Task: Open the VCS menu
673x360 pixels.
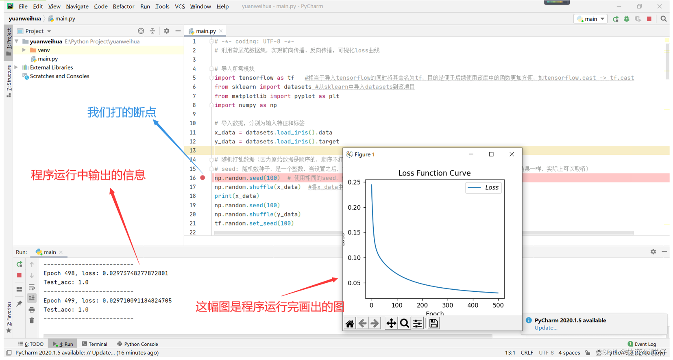Action: 180,7
